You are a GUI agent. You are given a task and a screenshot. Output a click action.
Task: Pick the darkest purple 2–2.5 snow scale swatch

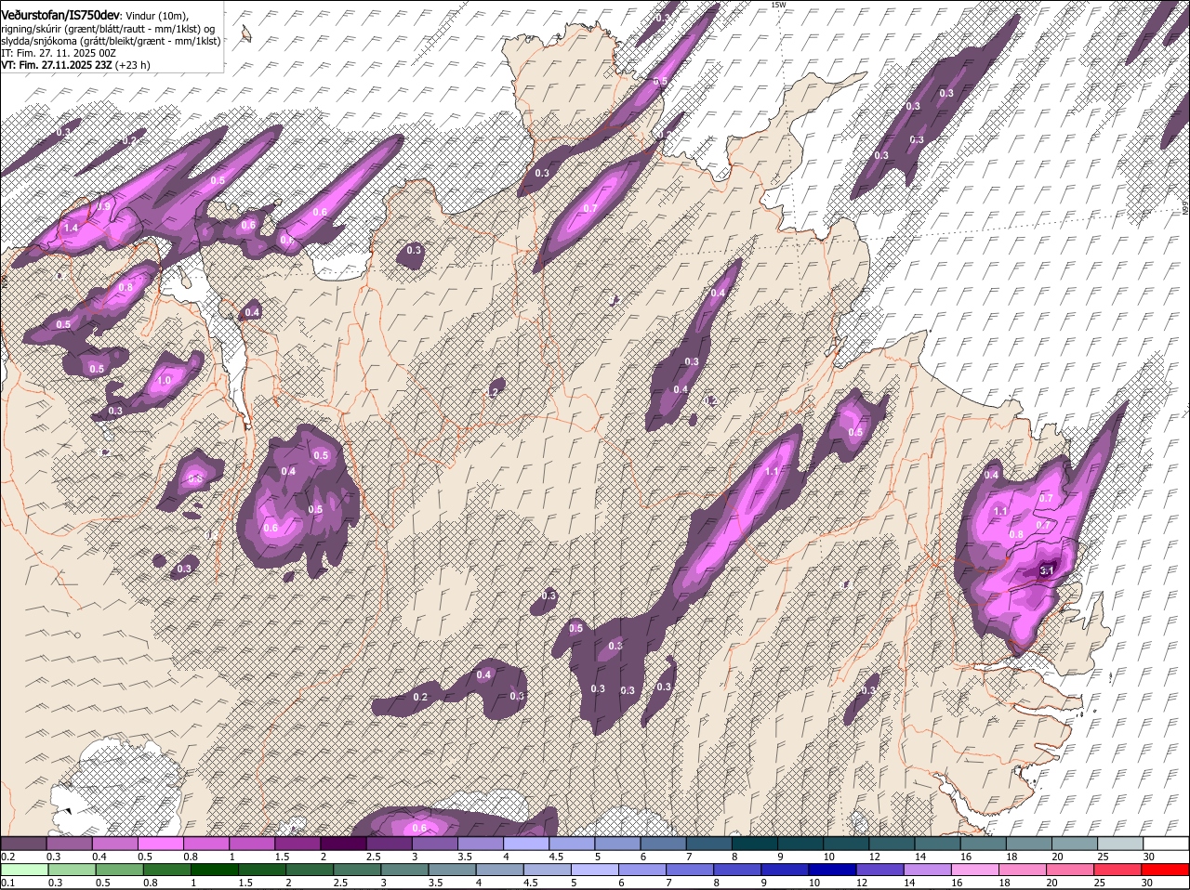[x=342, y=844]
